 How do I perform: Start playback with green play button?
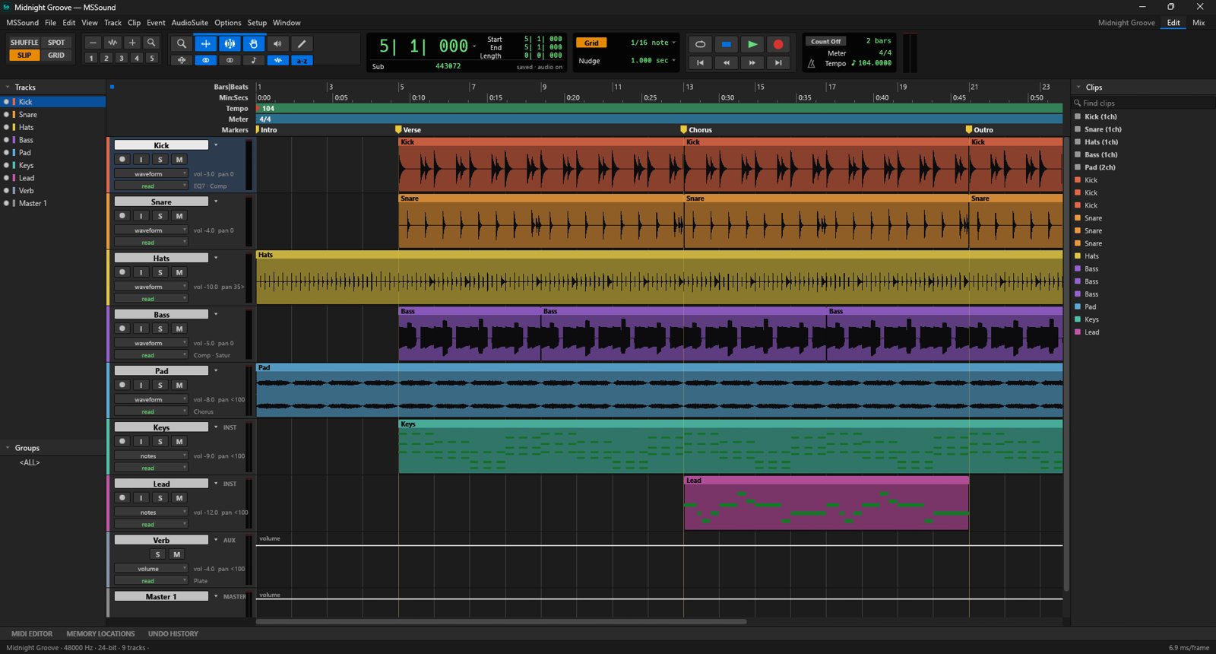tap(752, 44)
